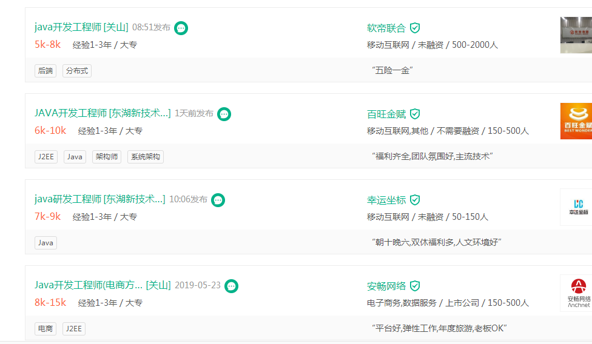Open job link java开发工程师 [关山]
The height and width of the screenshot is (344, 592).
[x=81, y=27]
